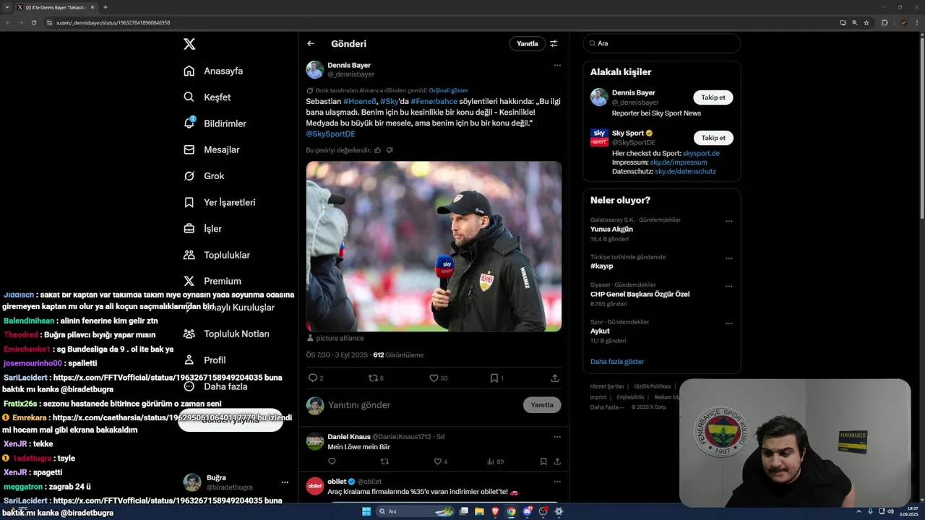Open Aykut trend options
The image size is (925, 520).
click(x=729, y=324)
